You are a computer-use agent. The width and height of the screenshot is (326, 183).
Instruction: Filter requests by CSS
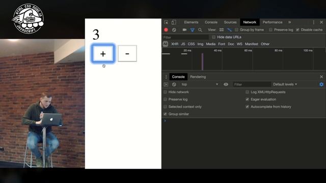point(192,44)
